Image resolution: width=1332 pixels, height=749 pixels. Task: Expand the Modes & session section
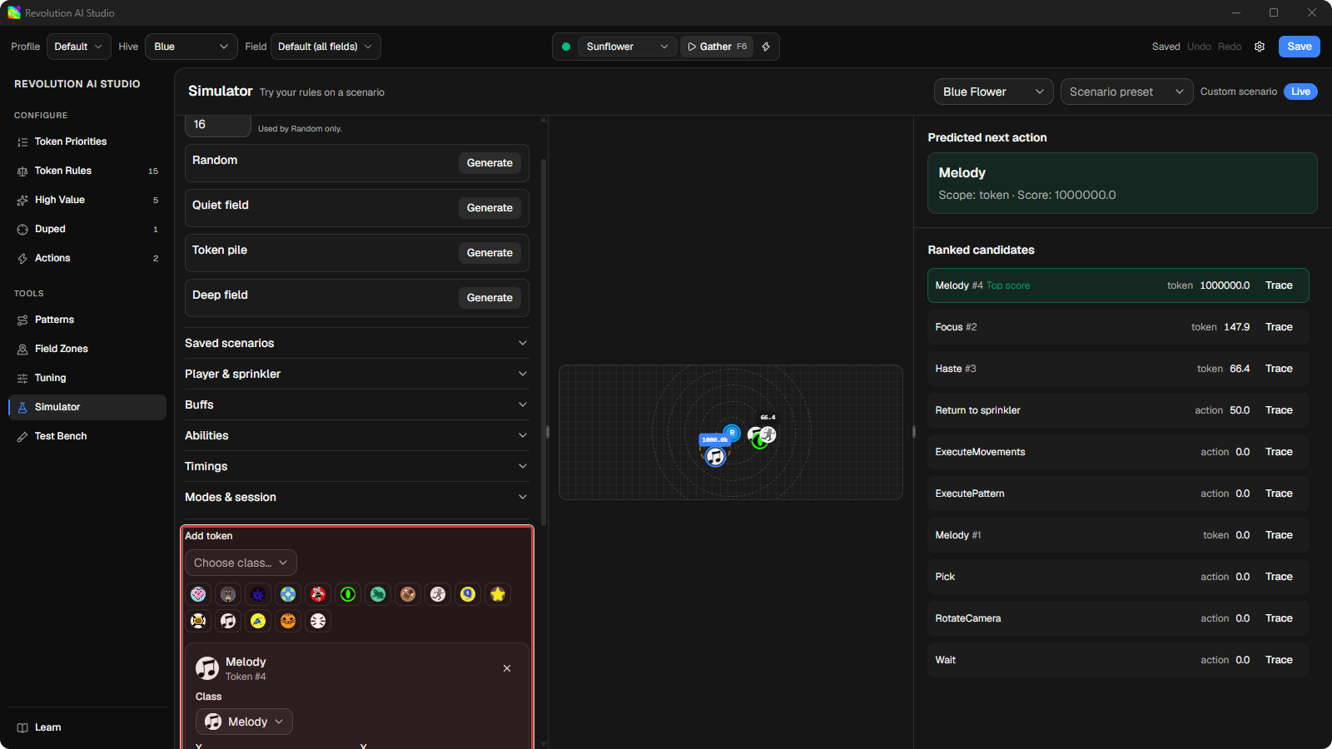tap(356, 497)
